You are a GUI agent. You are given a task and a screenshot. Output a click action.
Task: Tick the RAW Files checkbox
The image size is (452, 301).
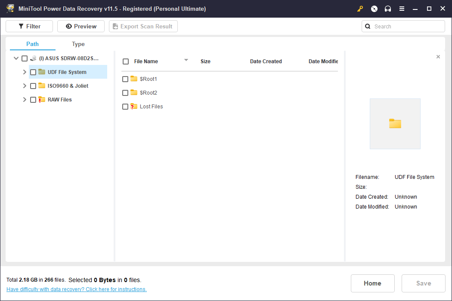point(33,100)
